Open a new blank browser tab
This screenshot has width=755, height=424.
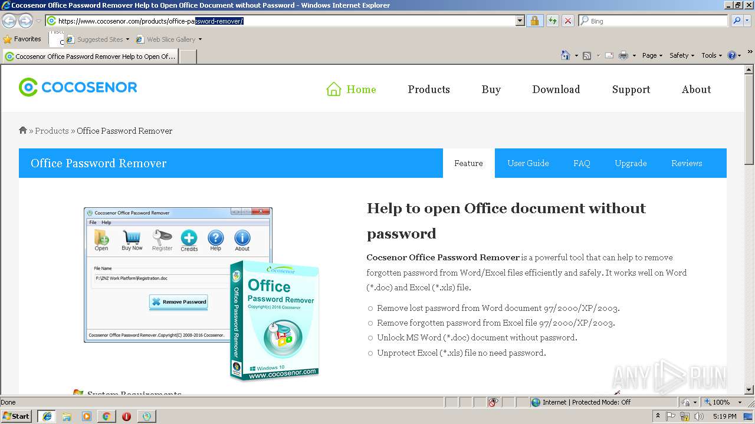[188, 57]
